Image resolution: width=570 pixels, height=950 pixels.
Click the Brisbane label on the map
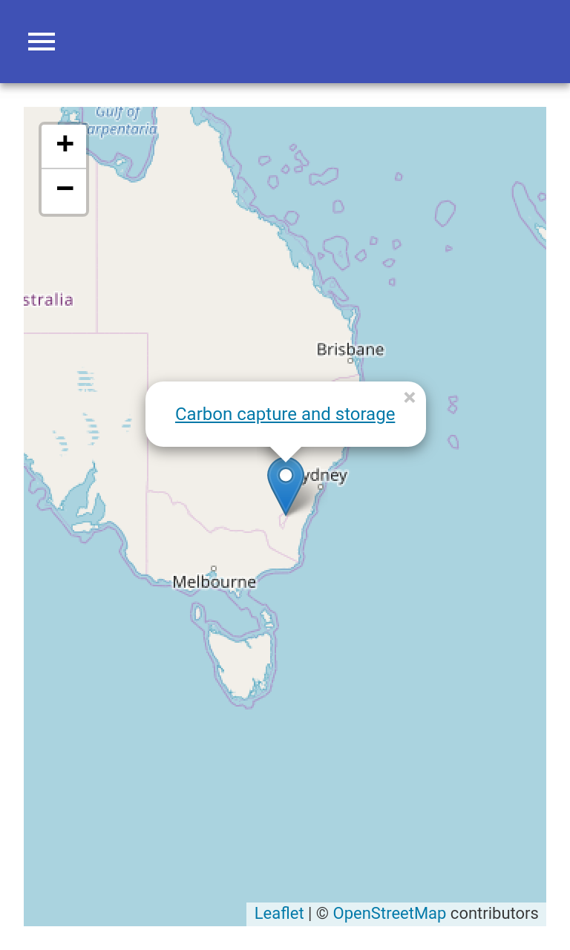[350, 349]
